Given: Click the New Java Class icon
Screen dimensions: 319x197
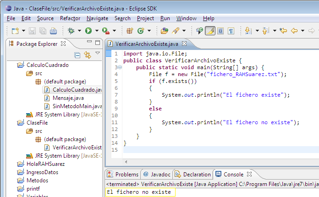Looking at the screenshot, I should coord(141,31).
